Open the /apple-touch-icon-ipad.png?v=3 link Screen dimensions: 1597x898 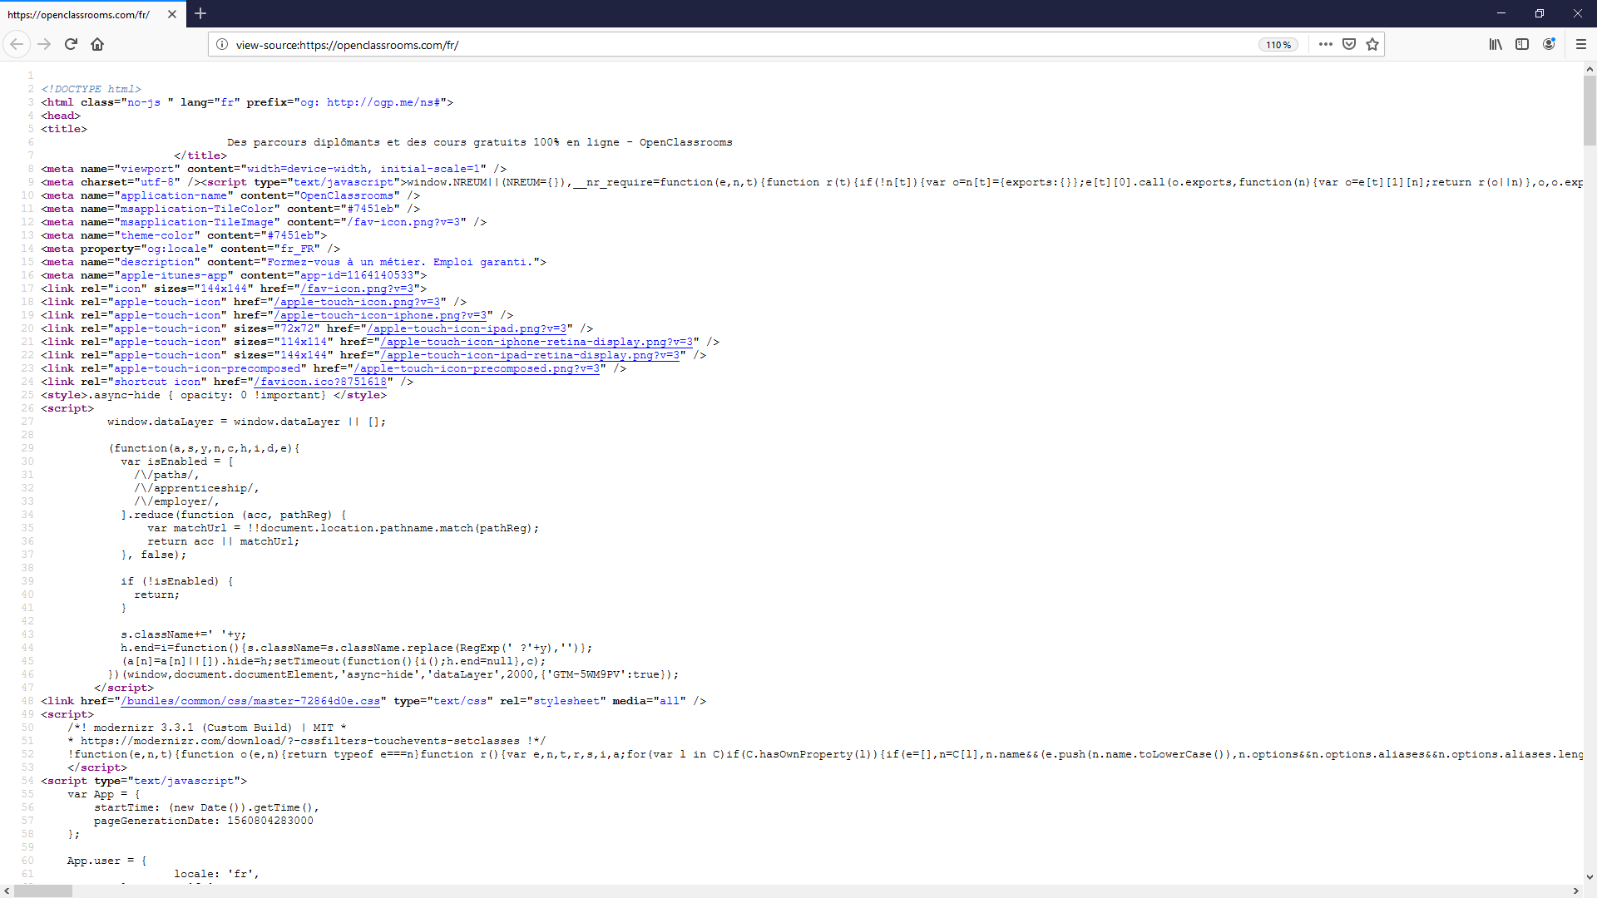pos(467,328)
